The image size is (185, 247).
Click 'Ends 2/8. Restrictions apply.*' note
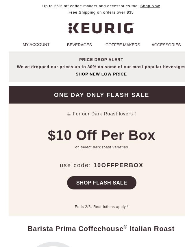(101, 207)
